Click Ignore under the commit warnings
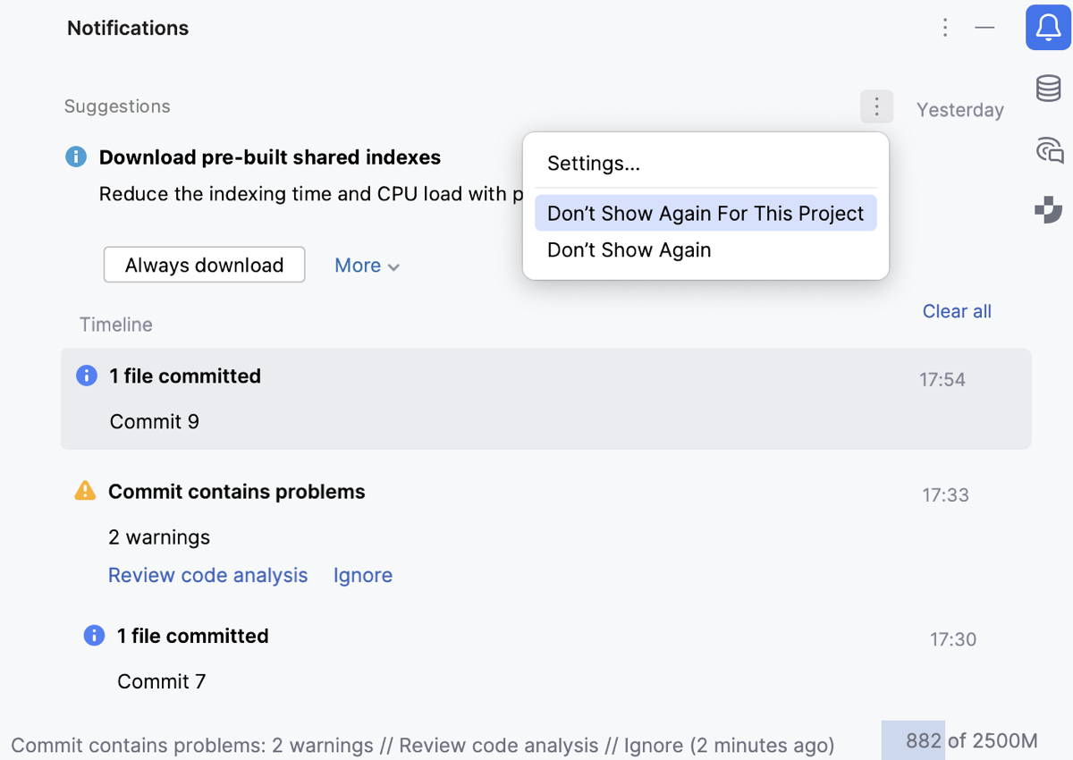 coord(362,575)
